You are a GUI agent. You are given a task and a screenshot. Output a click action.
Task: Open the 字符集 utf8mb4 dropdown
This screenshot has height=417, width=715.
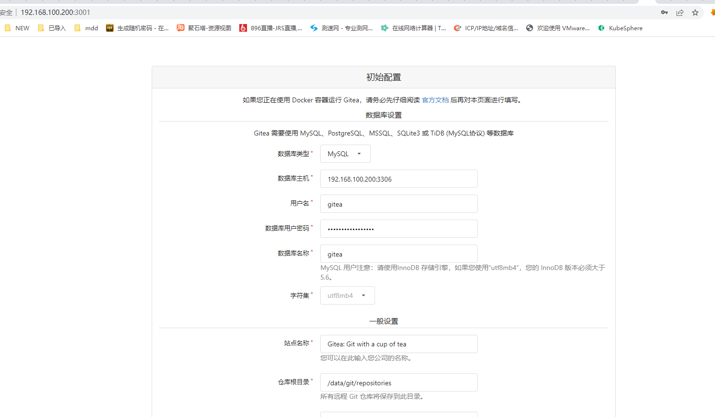(347, 295)
